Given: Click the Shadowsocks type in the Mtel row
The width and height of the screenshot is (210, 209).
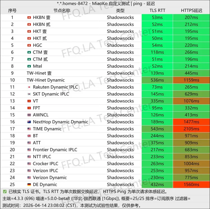Looking at the screenshot, I should coord(120,66).
